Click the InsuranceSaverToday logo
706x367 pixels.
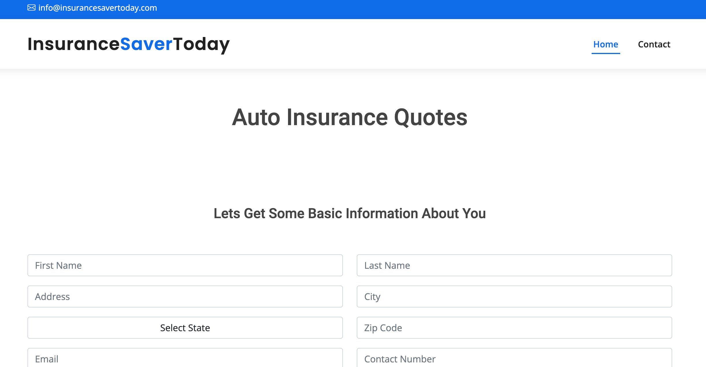click(x=129, y=44)
